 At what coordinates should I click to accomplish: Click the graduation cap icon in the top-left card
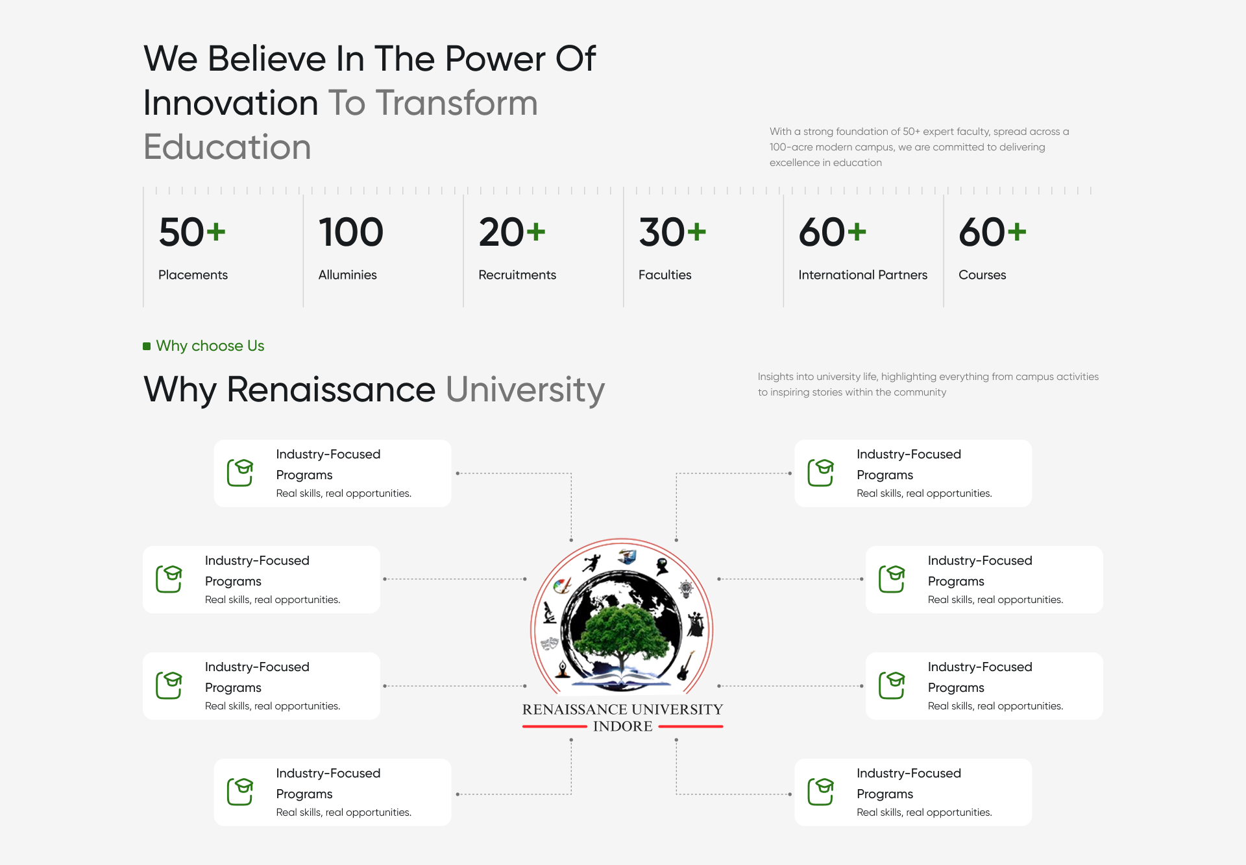point(240,473)
